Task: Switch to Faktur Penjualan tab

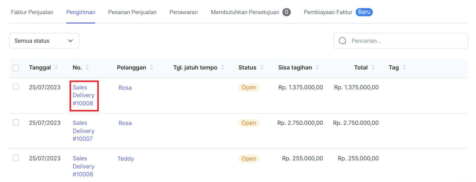Action: [x=32, y=12]
